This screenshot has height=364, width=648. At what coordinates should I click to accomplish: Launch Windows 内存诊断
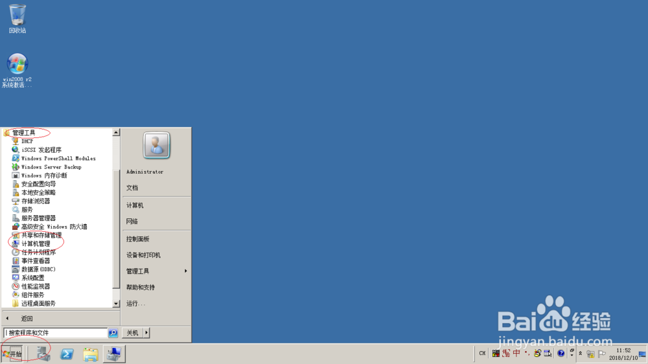[x=40, y=176]
